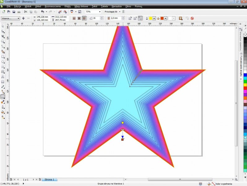The height and width of the screenshot is (186, 247).
Task: Select the Rectangle tool
Action: coord(3,57)
